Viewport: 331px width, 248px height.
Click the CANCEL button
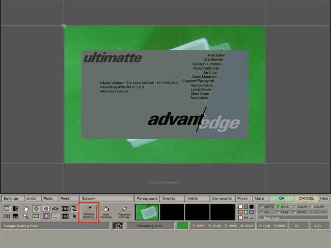click(x=306, y=199)
